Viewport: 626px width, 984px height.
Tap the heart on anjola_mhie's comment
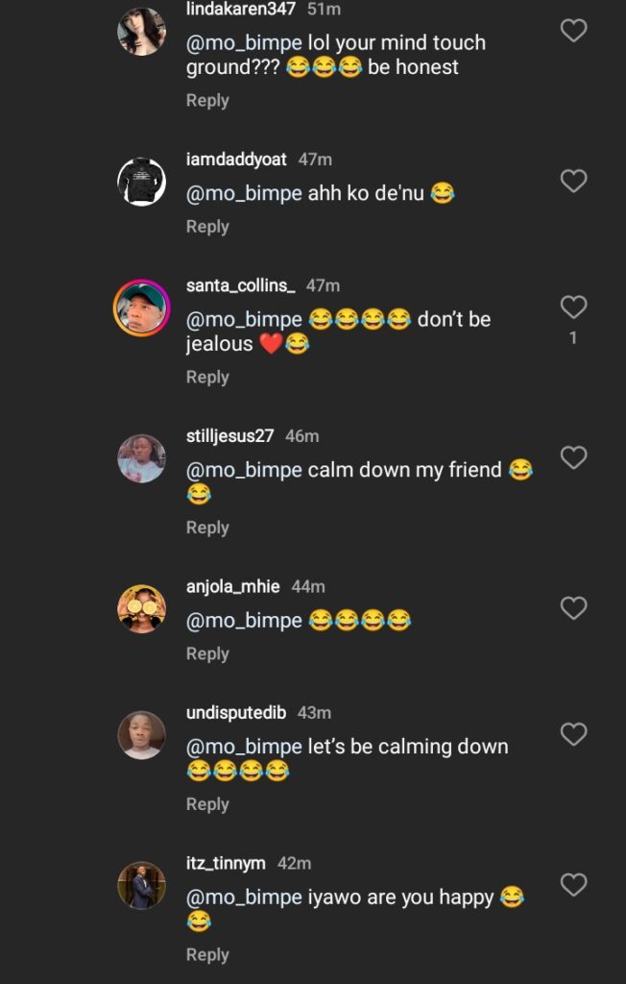(x=573, y=608)
